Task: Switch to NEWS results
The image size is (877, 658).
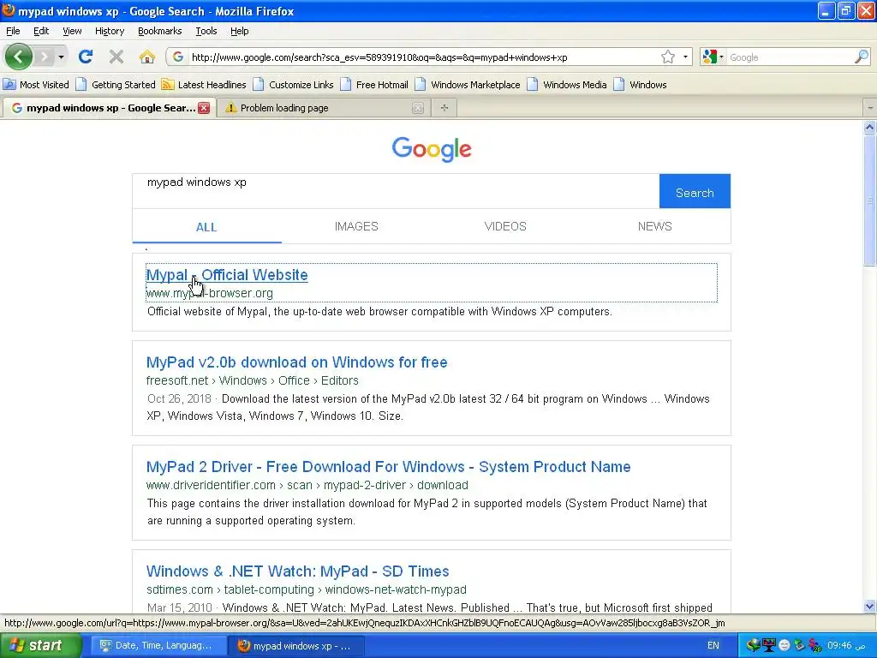Action: [655, 226]
